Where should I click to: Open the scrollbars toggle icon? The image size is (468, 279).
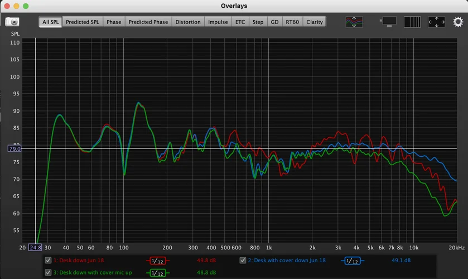[388, 22]
